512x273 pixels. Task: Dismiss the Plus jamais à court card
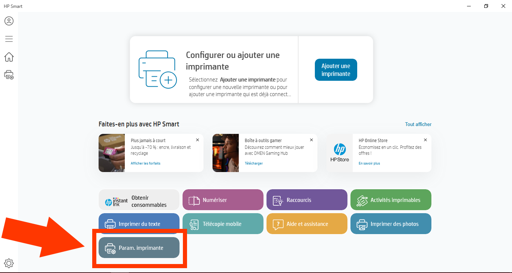click(x=198, y=140)
